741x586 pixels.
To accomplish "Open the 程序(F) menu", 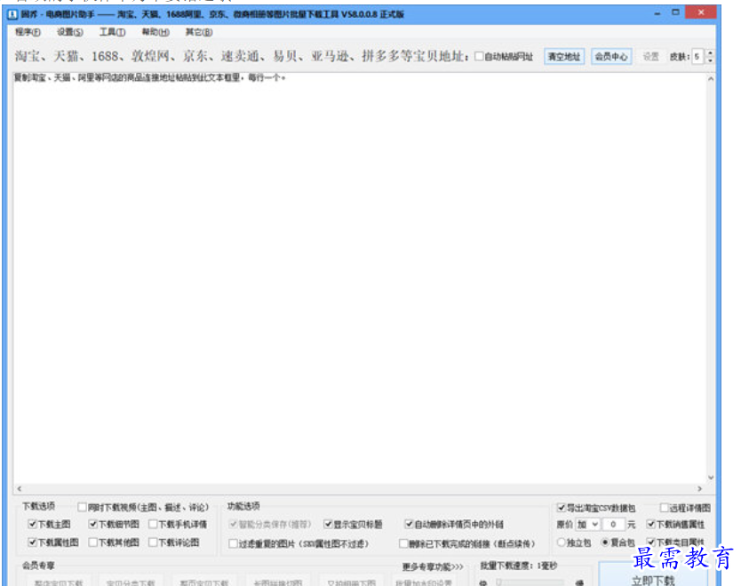I will pos(28,32).
